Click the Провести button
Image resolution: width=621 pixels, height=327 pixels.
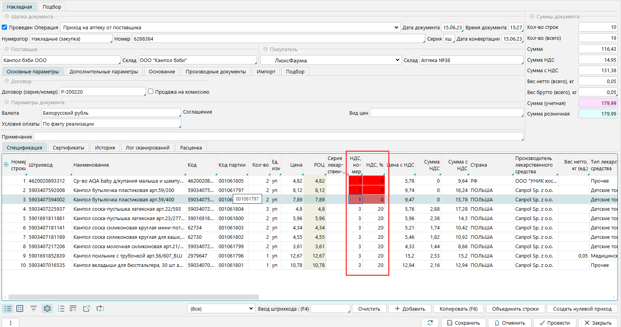[554, 323]
